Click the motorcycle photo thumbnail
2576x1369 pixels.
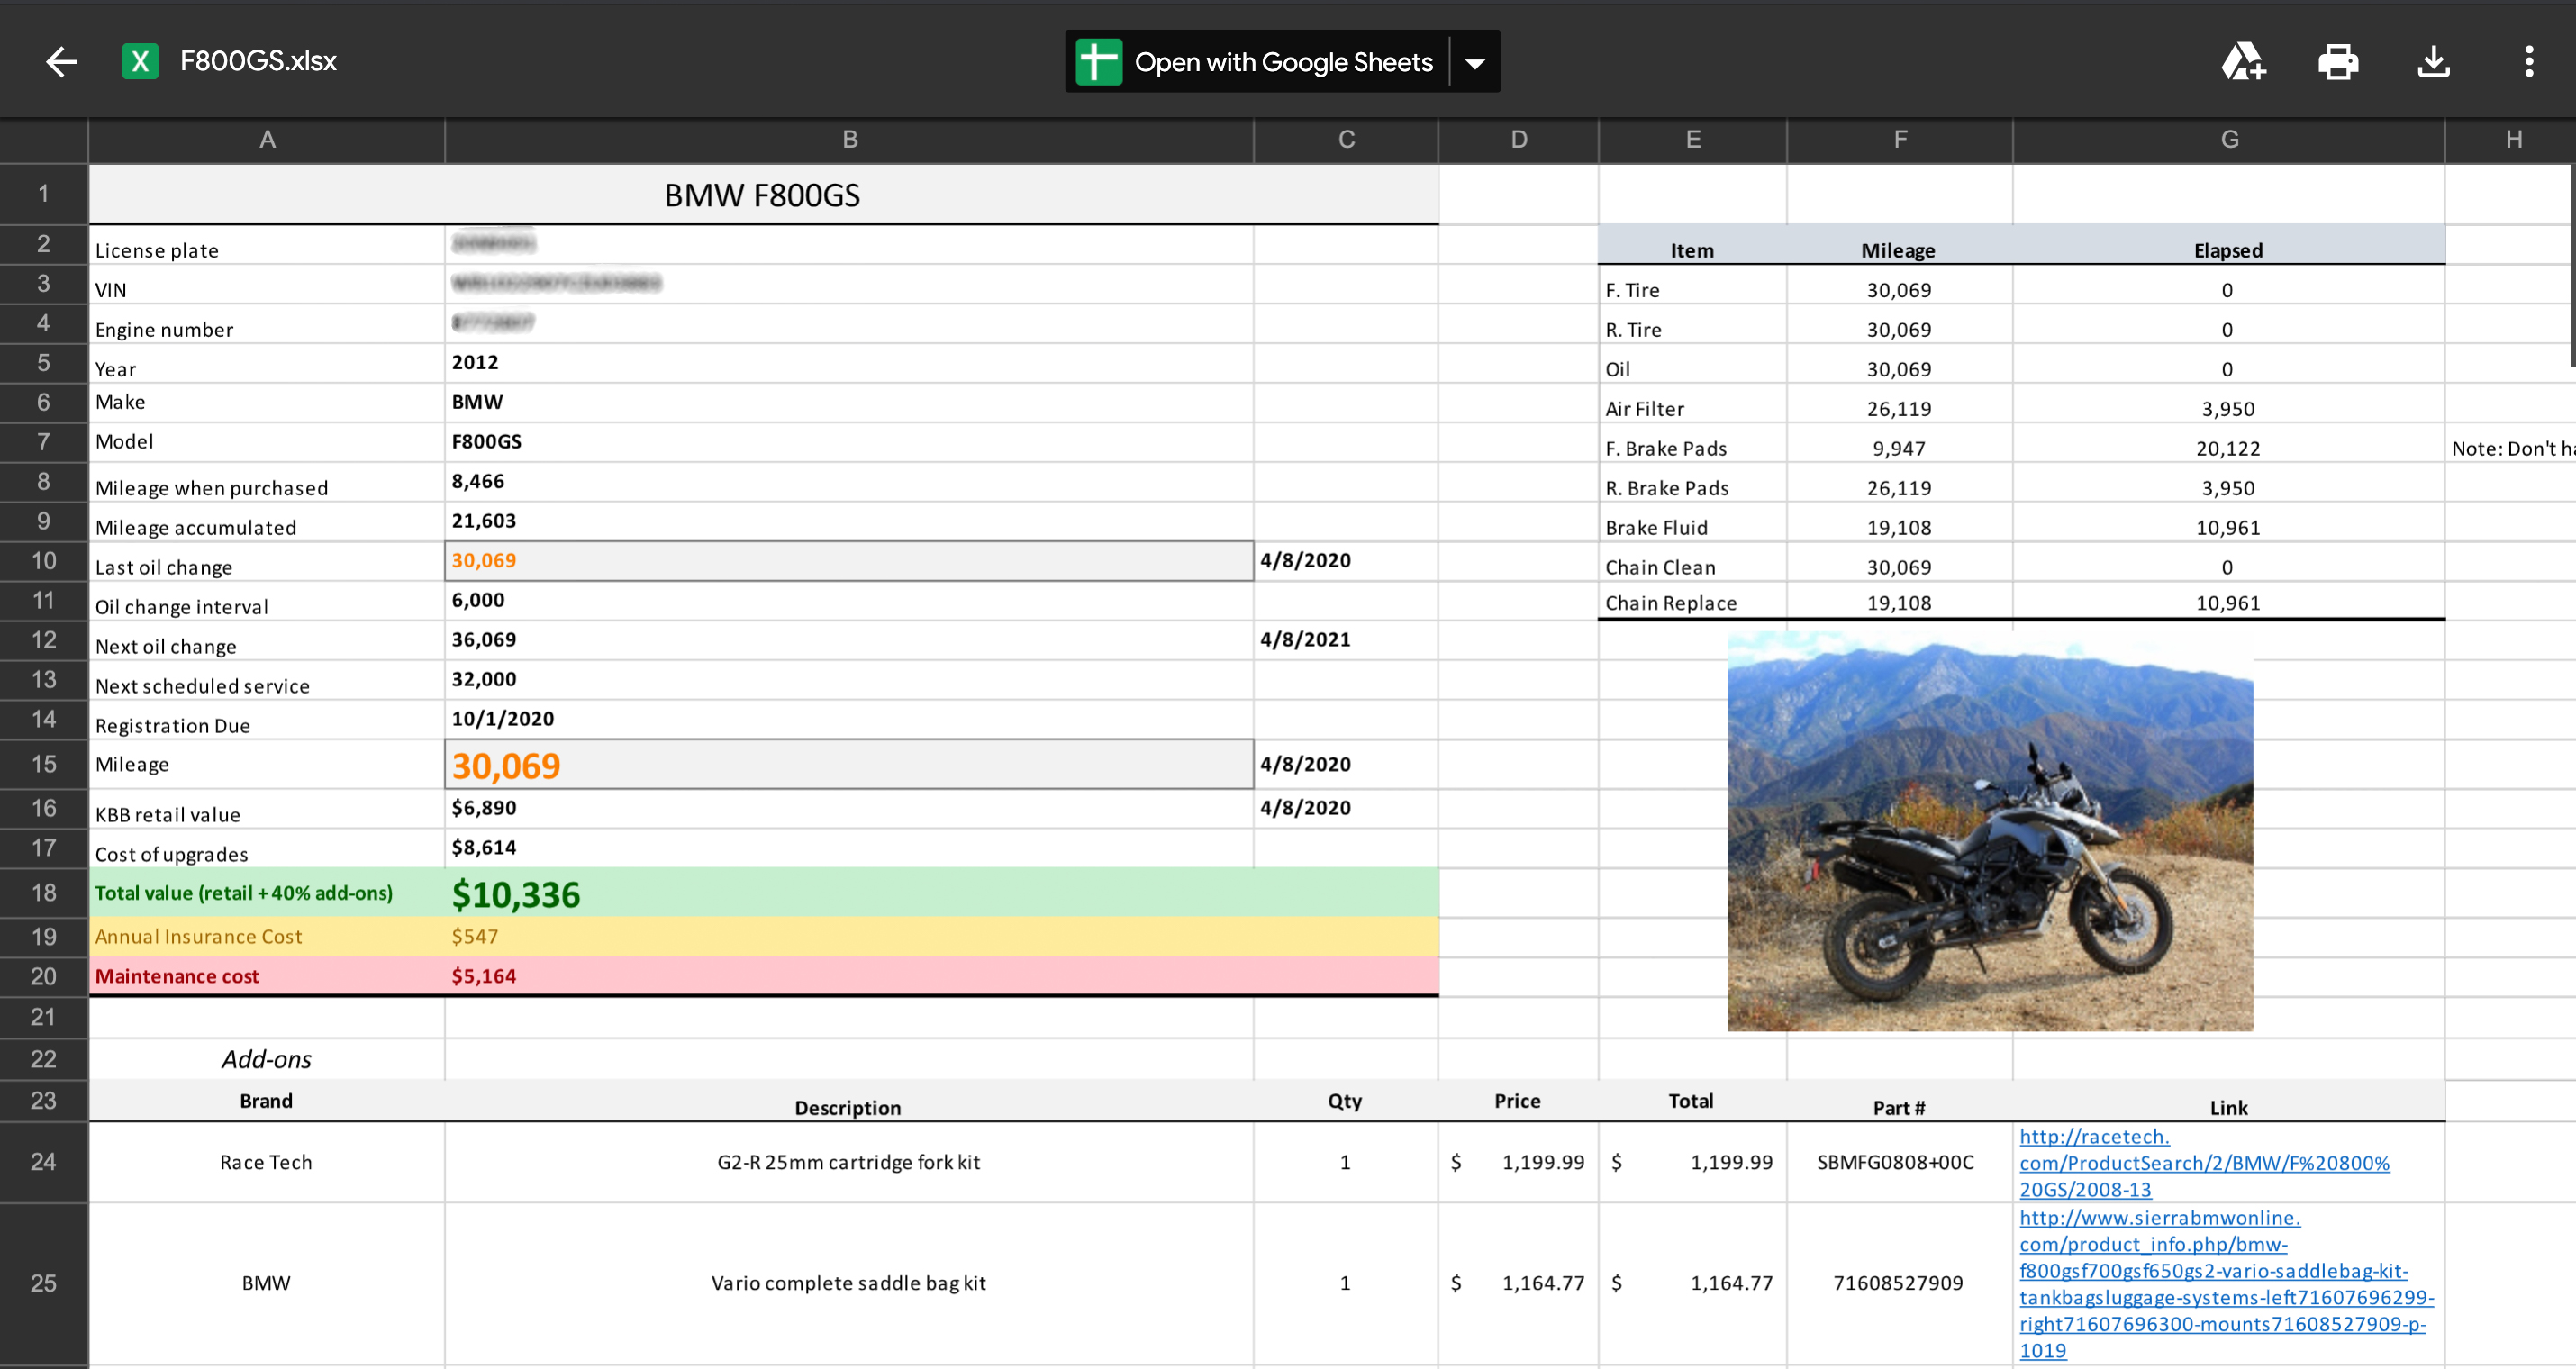point(1989,830)
